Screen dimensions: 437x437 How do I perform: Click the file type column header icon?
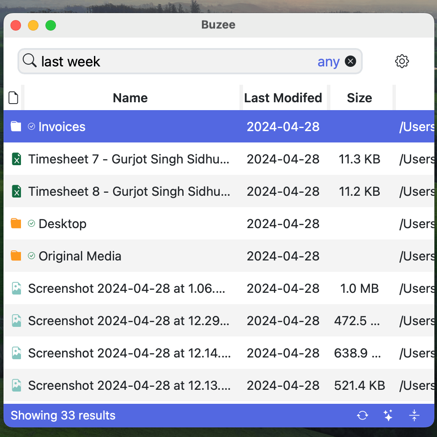click(x=14, y=98)
